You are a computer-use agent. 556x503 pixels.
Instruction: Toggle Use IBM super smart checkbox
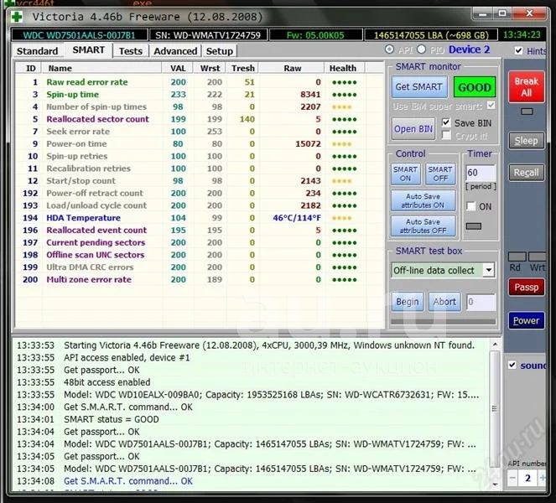pos(491,106)
